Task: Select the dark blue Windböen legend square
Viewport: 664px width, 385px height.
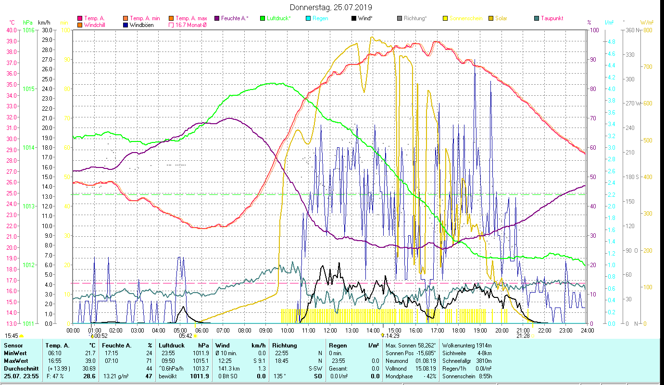Action: click(x=125, y=25)
